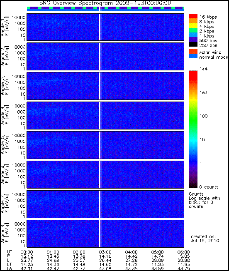Screen dimensions: 229x271
Task: Click the 10000 tick on Anode 4 axis
Action: click(x=19, y=106)
